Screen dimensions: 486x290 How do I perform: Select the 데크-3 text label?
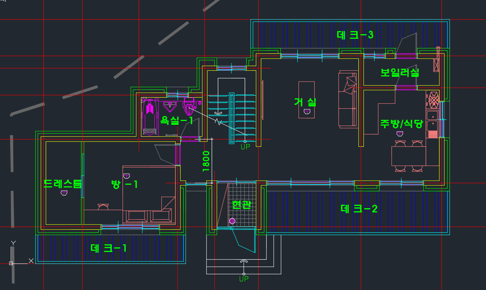(x=355, y=35)
